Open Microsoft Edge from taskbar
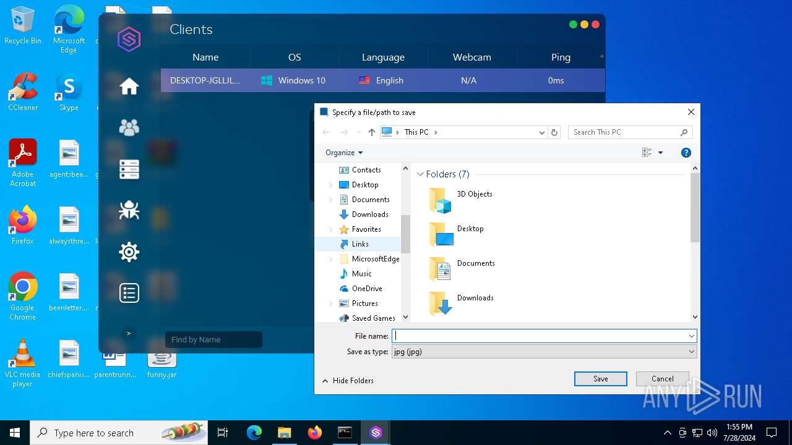This screenshot has width=792, height=445. click(254, 433)
